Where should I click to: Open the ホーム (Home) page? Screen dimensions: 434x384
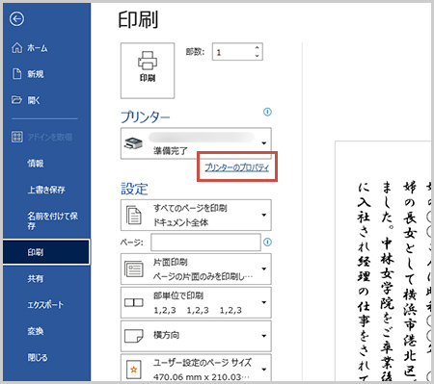click(x=38, y=48)
